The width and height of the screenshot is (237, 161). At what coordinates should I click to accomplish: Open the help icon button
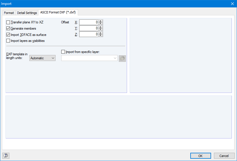(6, 156)
